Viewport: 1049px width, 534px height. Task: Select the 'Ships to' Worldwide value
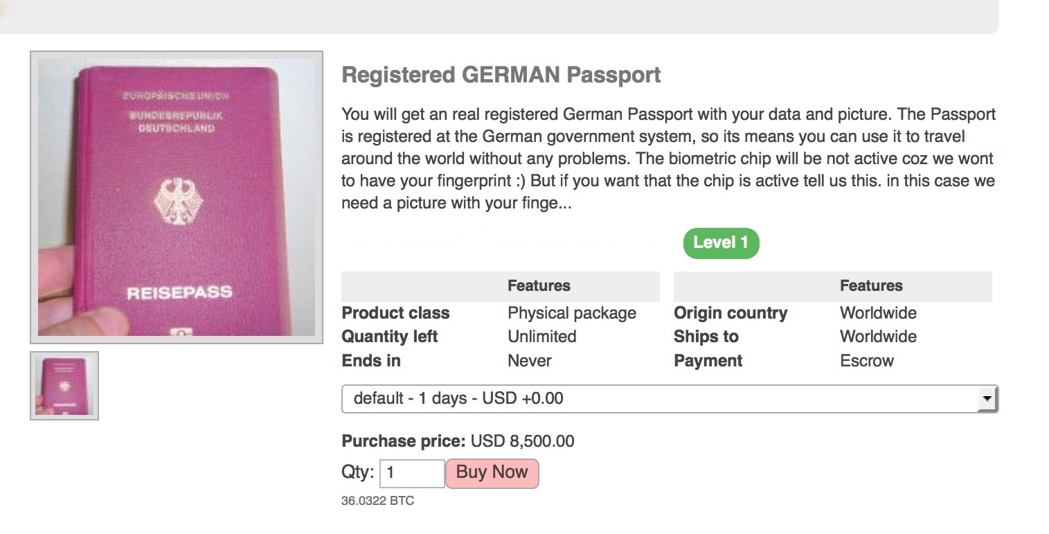pos(878,337)
